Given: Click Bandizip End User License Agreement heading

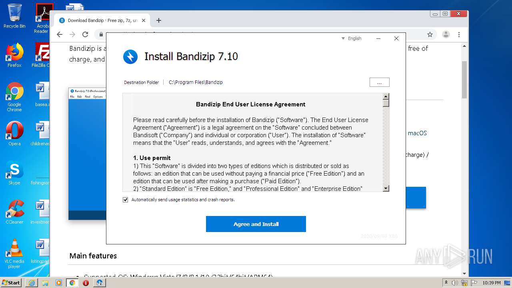Looking at the screenshot, I should [x=251, y=104].
